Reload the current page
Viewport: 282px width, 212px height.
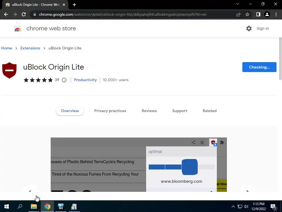(x=24, y=14)
